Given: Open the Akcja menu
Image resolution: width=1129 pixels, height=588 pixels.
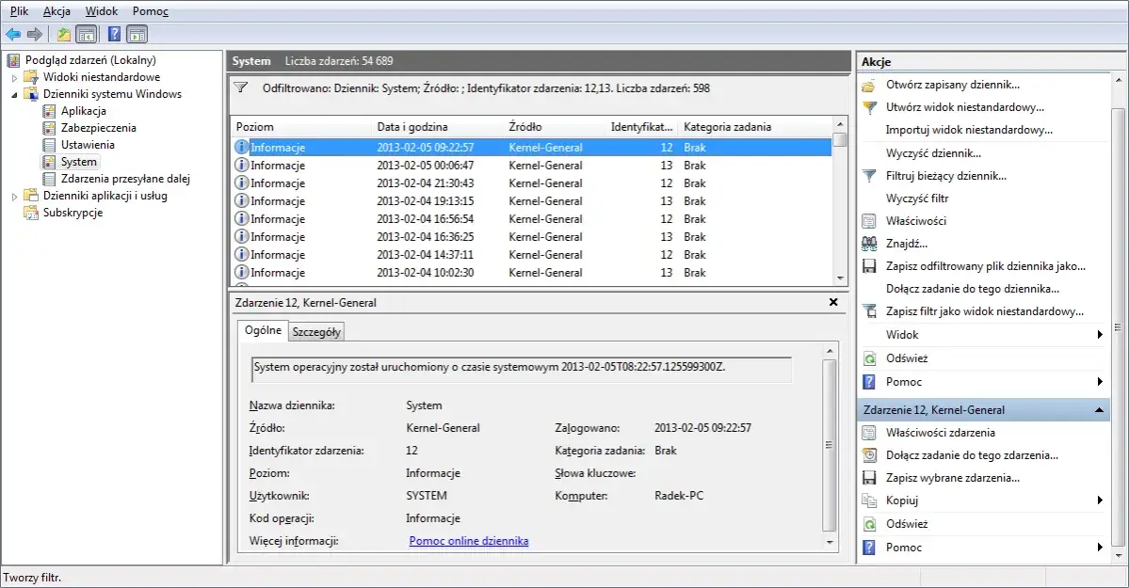Looking at the screenshot, I should (x=56, y=10).
